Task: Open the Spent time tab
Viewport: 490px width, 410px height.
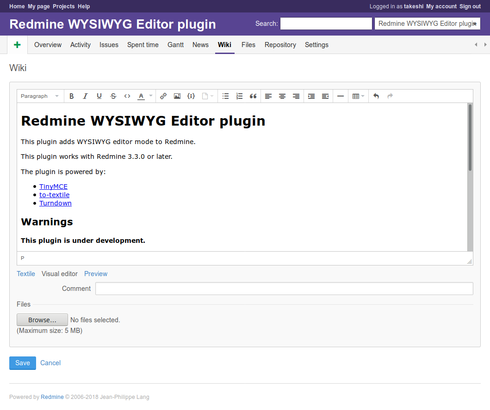Action: (143, 45)
